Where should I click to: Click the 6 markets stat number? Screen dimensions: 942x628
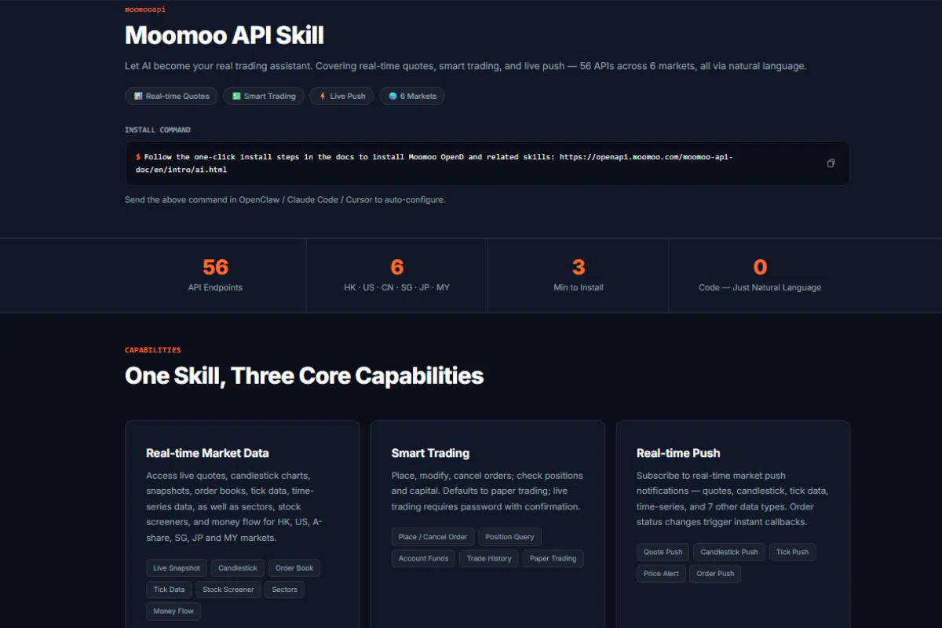pos(396,267)
